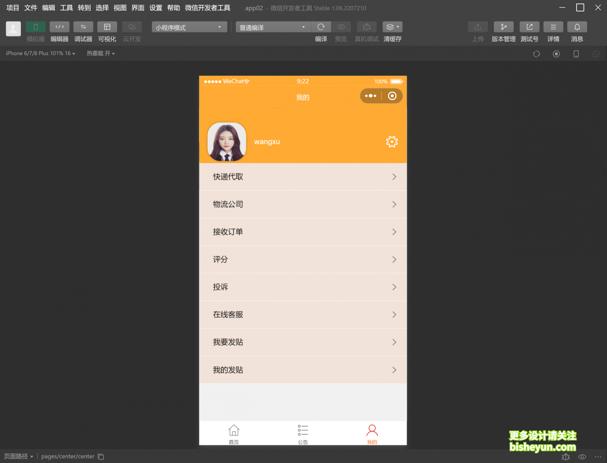
Task: Open the 评分 row
Action: (x=303, y=259)
